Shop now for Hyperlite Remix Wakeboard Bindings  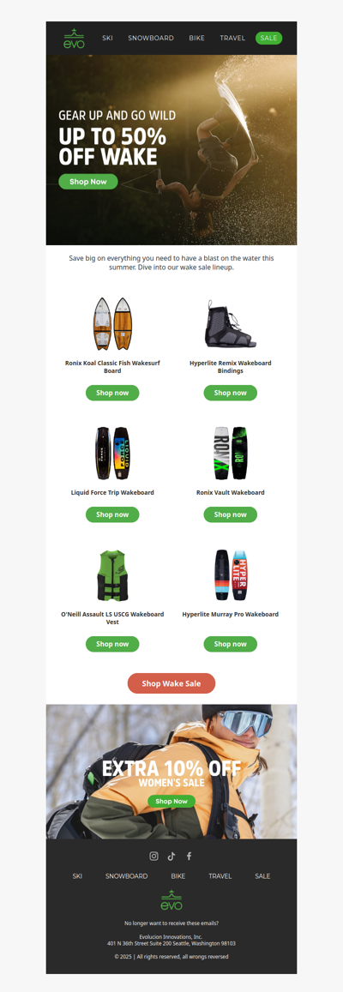click(x=231, y=393)
